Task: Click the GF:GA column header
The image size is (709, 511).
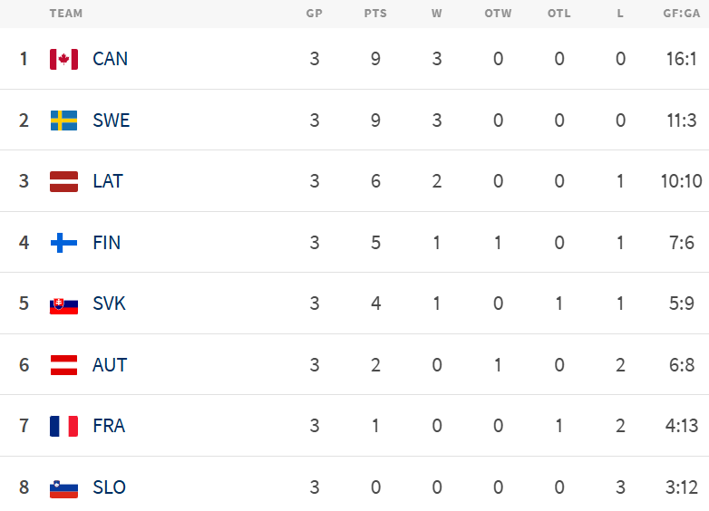Action: click(680, 14)
